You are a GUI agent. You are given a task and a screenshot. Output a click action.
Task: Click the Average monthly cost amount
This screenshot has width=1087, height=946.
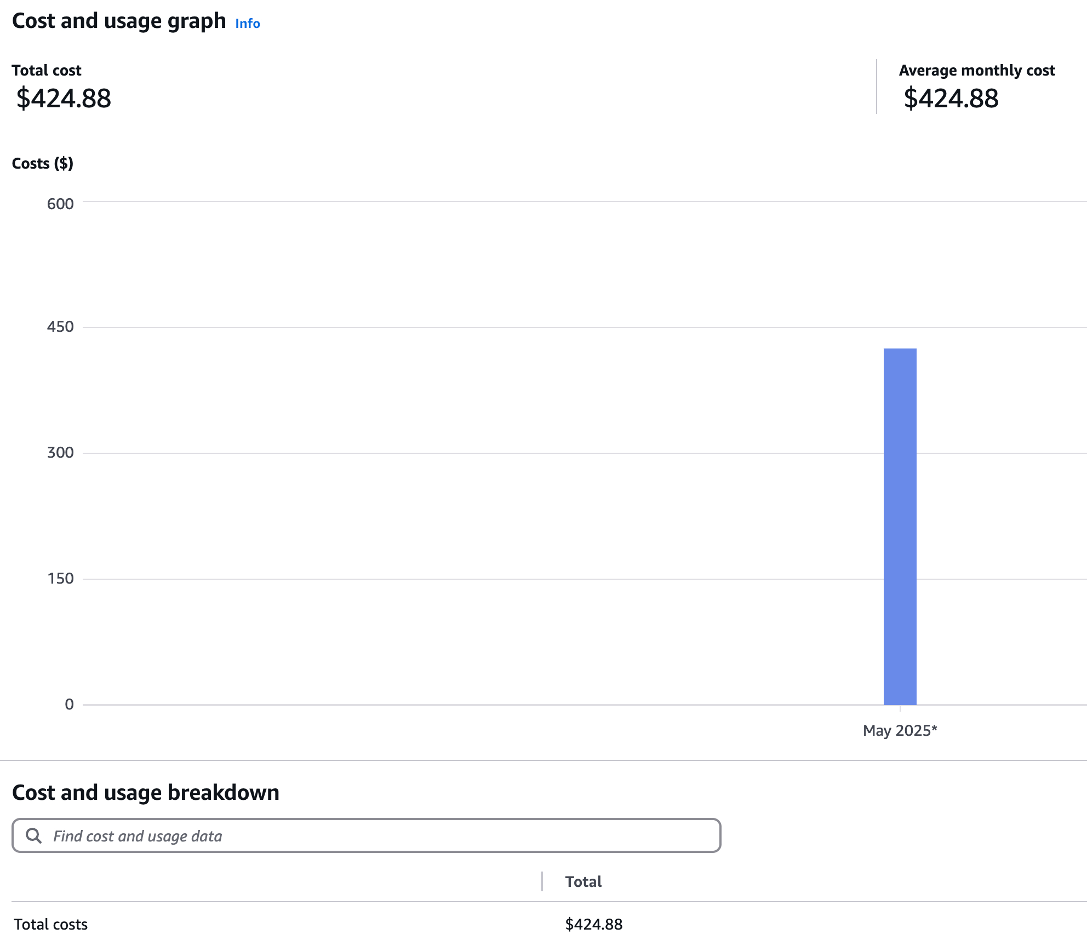(x=951, y=99)
